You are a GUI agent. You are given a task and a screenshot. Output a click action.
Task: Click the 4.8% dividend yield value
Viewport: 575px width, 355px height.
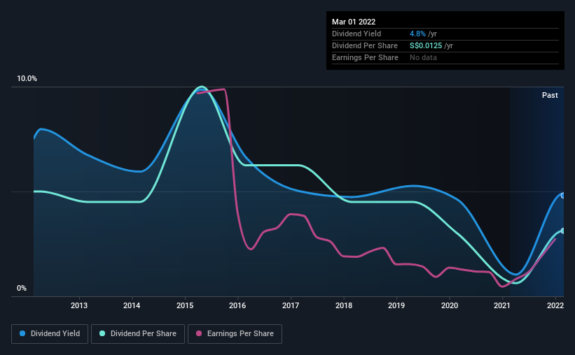(x=417, y=34)
